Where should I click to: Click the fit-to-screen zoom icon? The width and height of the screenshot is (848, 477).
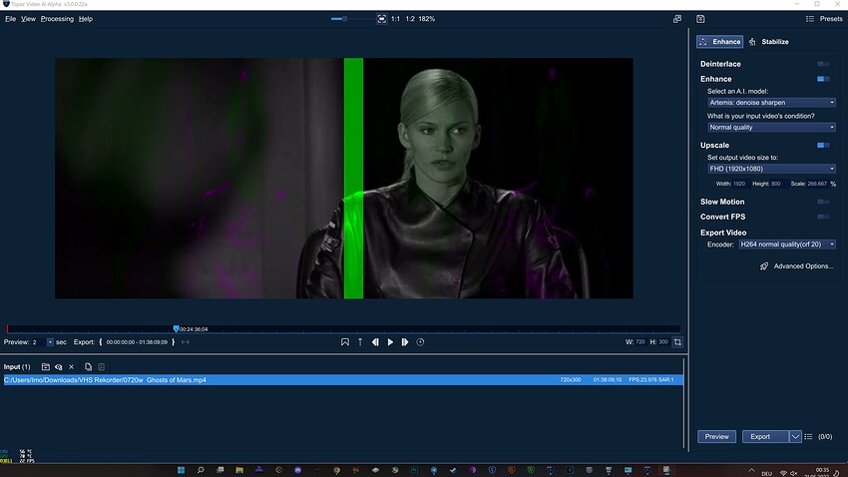(x=381, y=19)
